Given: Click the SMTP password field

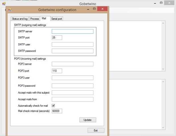Looking at the screenshot, I should (72, 51).
